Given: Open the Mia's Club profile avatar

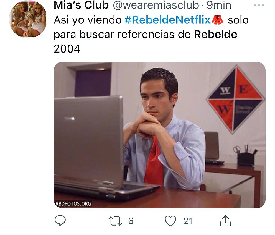Looking at the screenshot, I should click(28, 19).
